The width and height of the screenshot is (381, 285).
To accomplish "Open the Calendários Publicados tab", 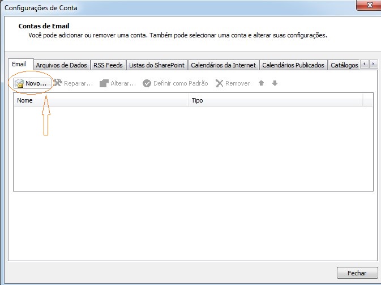I will [293, 65].
